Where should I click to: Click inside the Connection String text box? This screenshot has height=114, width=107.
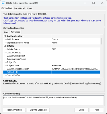53,100
